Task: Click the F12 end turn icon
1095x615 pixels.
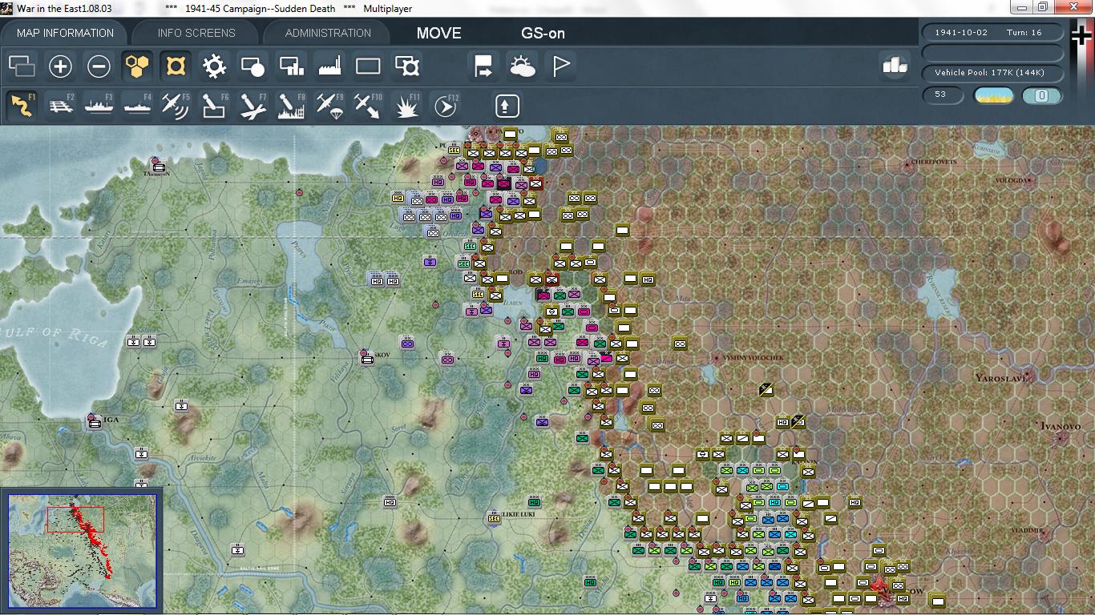Action: [446, 106]
